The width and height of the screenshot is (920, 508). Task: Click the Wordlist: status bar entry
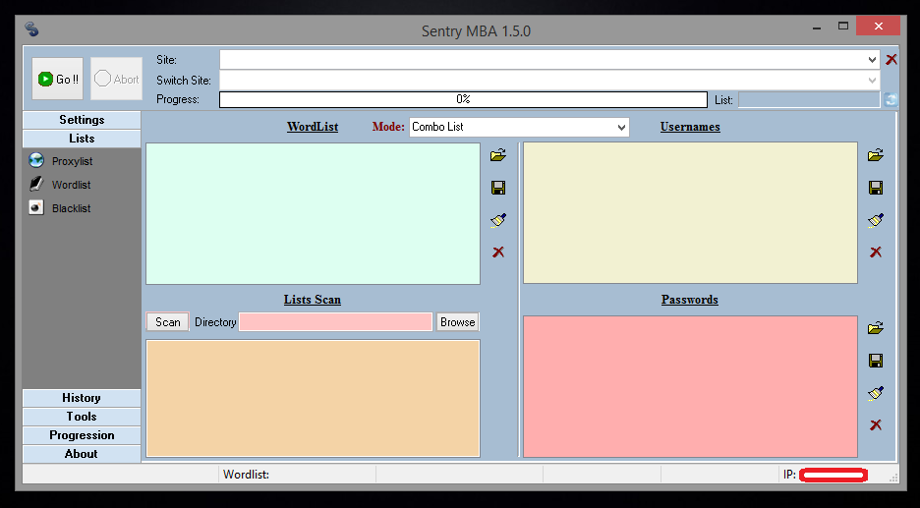point(246,475)
